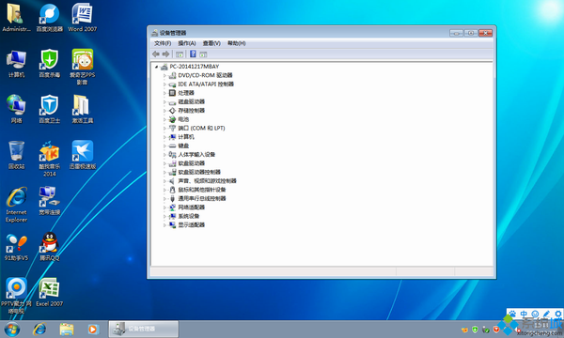Image resolution: width=564 pixels, height=338 pixels.
Task: Select the Kuwo Music (酷我音乐 2014) shortcut
Action: [49, 159]
